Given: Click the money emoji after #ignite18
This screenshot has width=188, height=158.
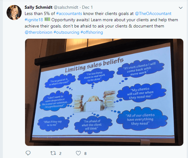Looking at the screenshot, I should tap(47, 19).
